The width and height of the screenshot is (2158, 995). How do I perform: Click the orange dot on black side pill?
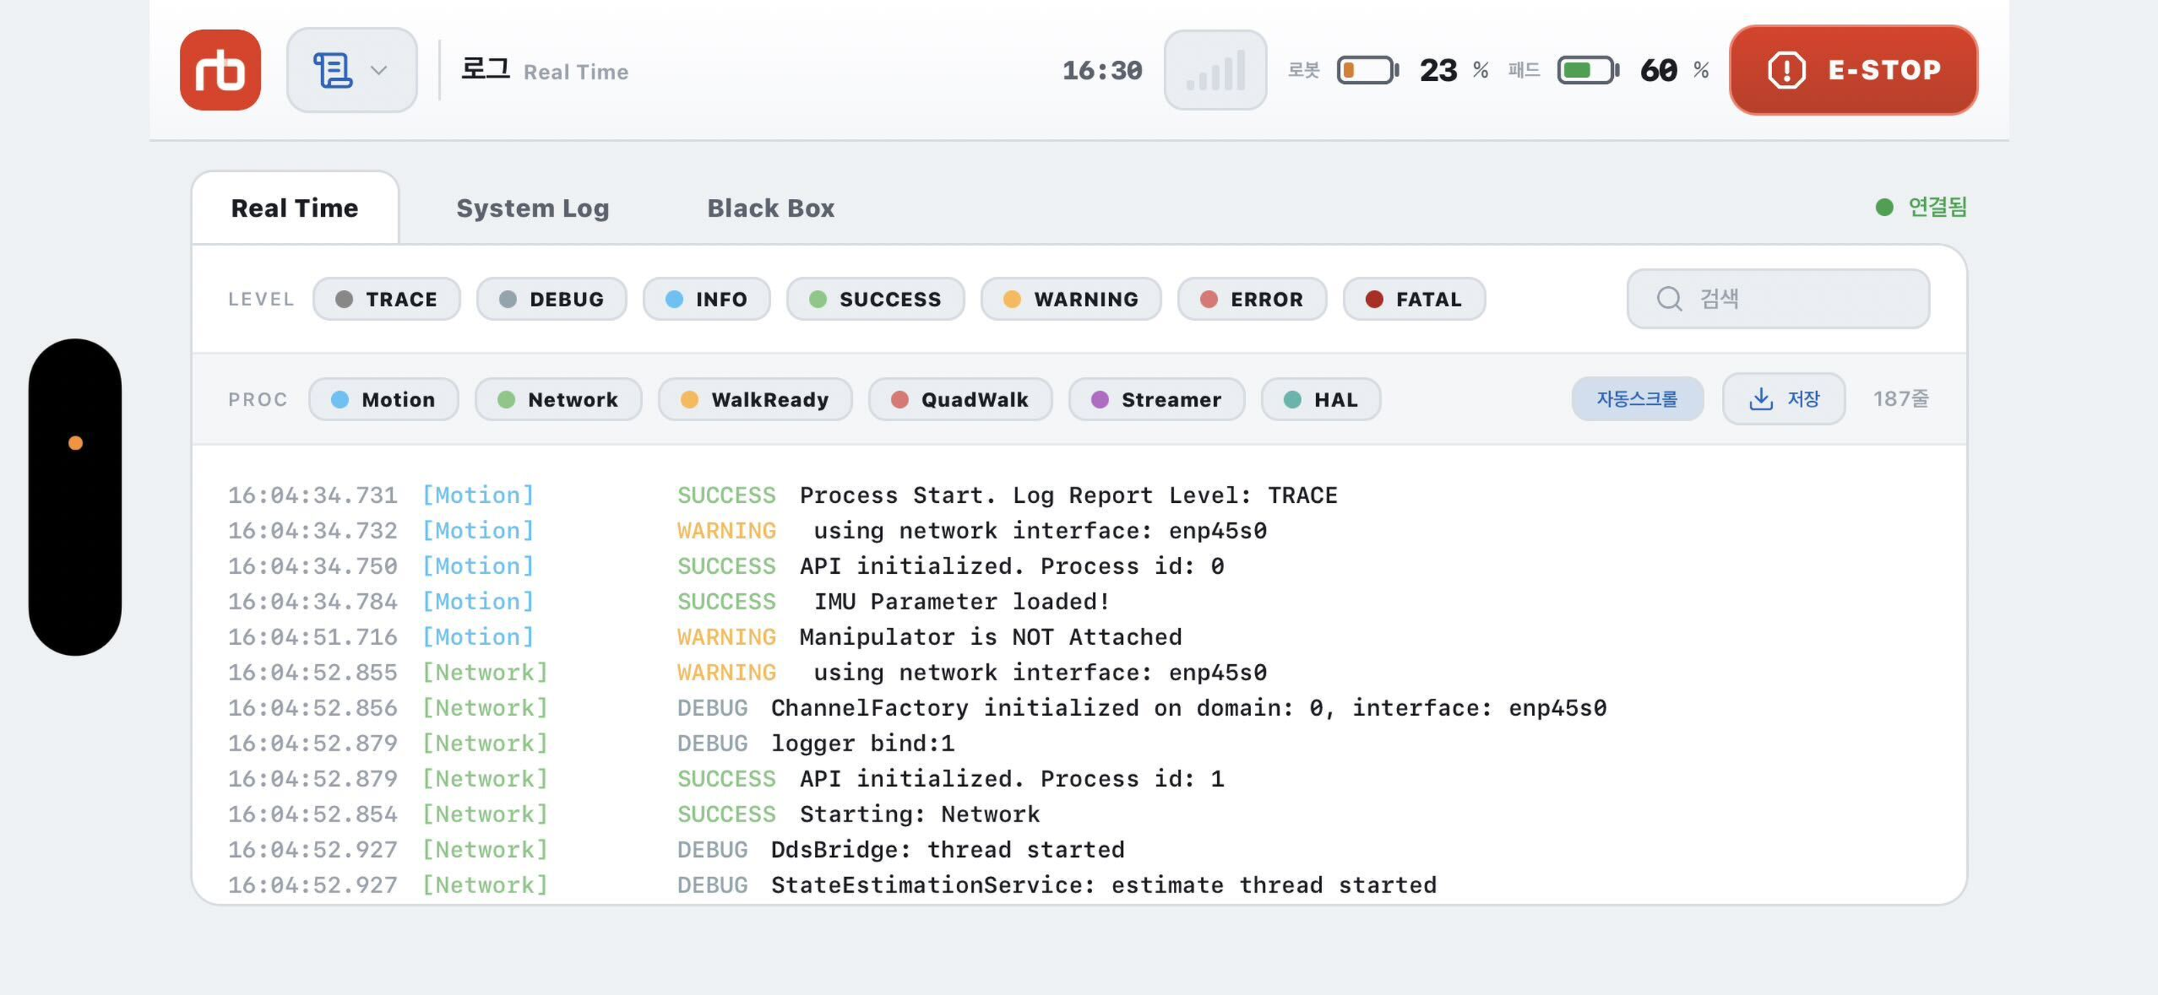76,443
